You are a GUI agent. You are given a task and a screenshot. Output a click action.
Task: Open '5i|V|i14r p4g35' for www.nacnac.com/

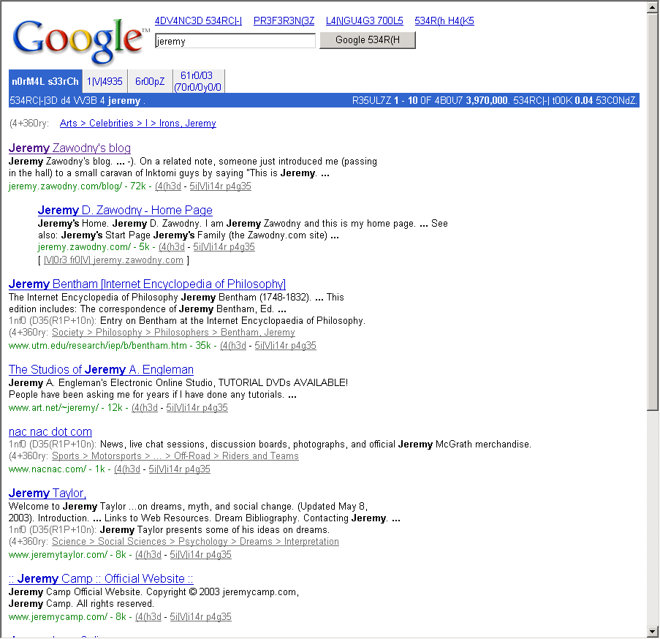click(x=179, y=469)
